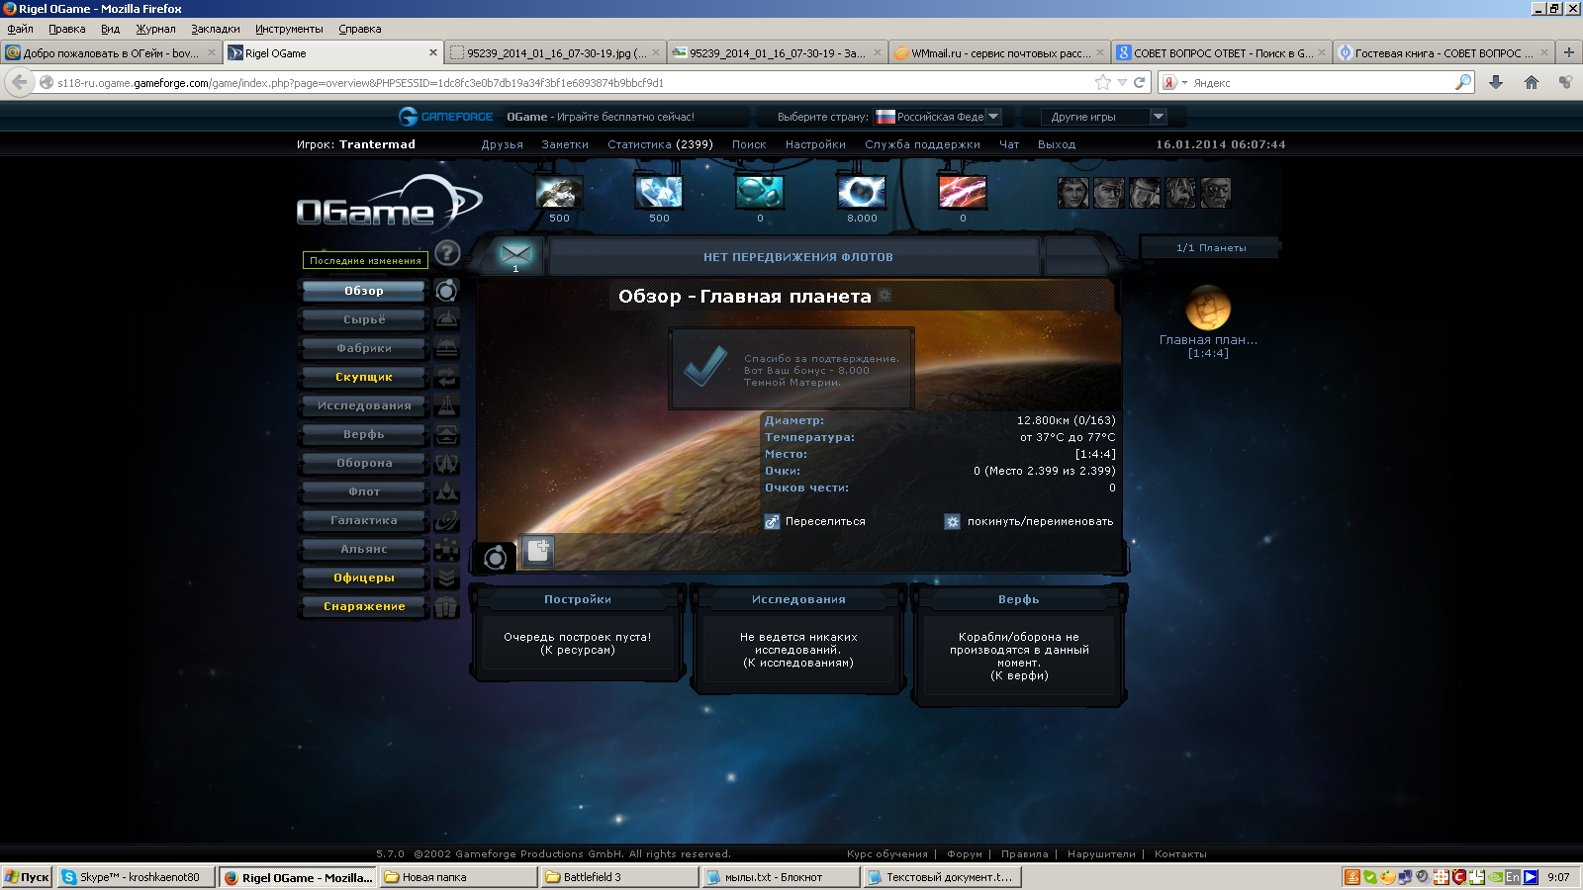The image size is (1583, 890).
Task: Open Офицеры menu button
Action: (x=364, y=578)
